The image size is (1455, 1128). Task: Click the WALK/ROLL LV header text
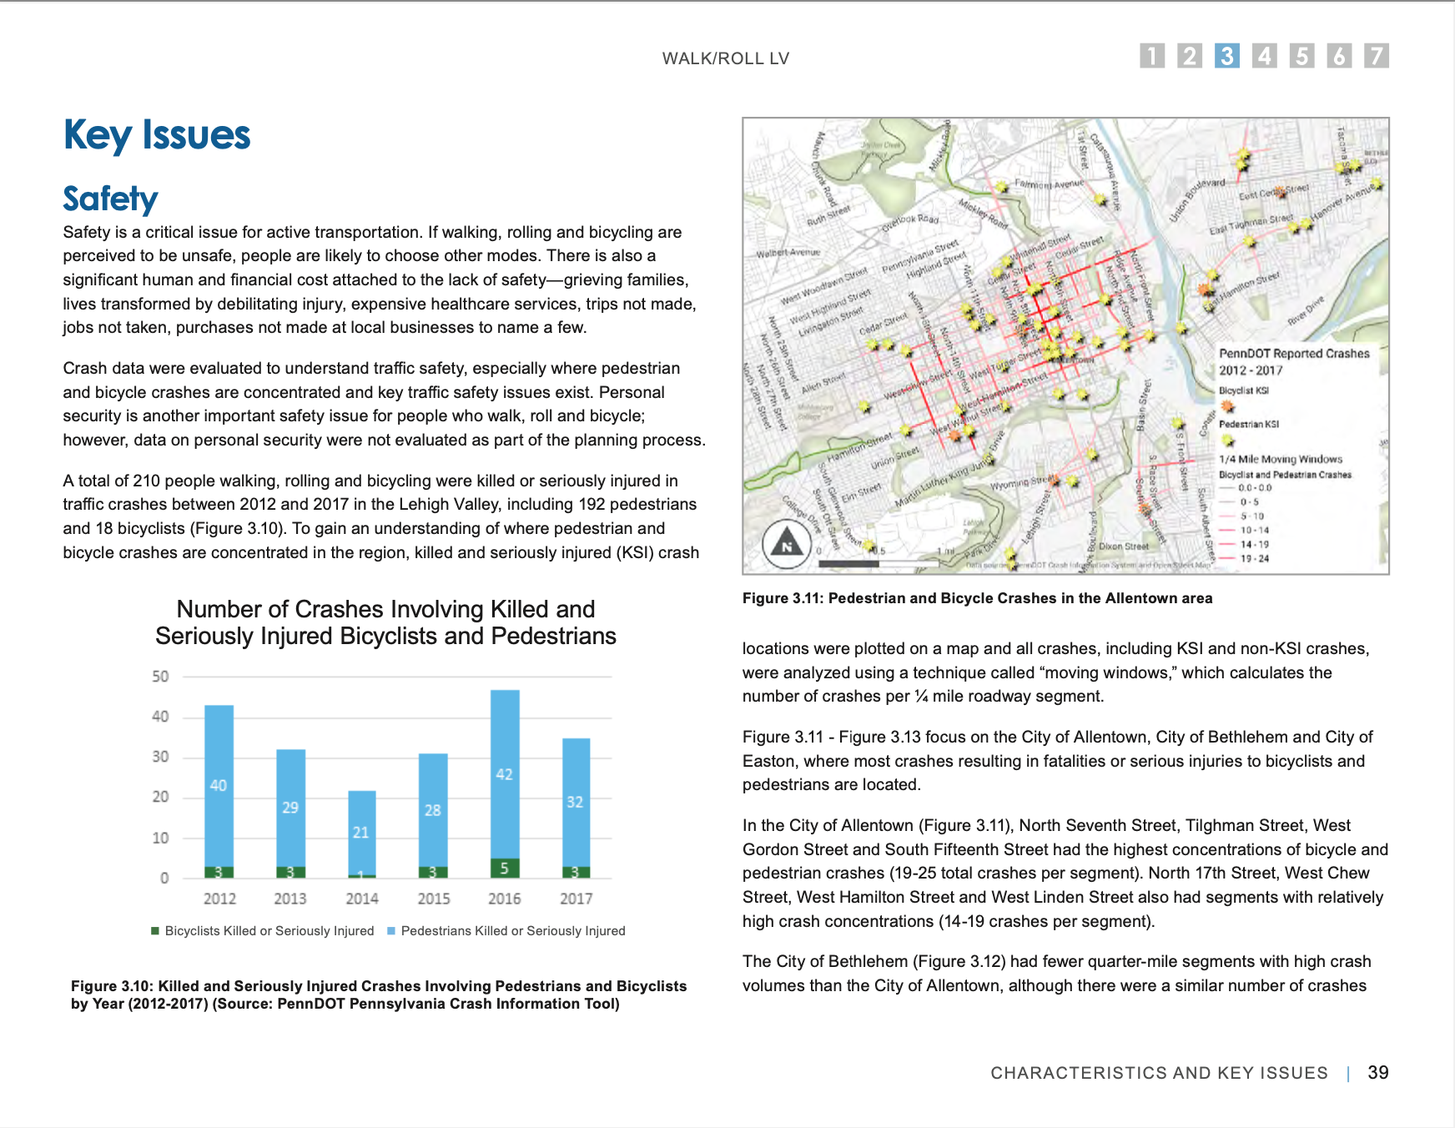click(x=726, y=58)
